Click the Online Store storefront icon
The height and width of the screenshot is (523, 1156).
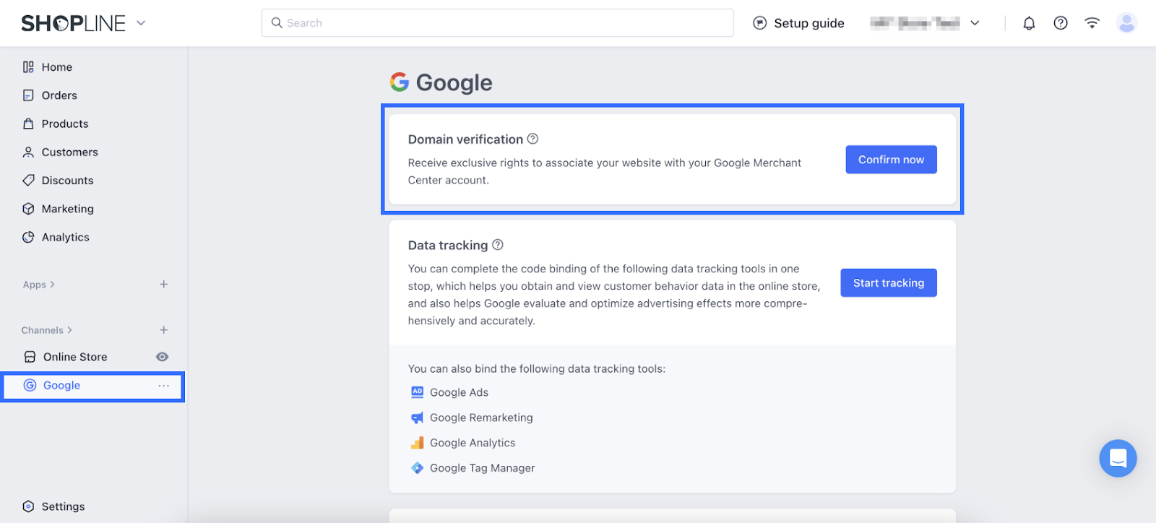pyautogui.click(x=30, y=357)
